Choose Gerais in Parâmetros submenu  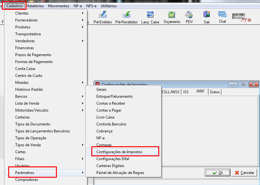[x=124, y=90]
